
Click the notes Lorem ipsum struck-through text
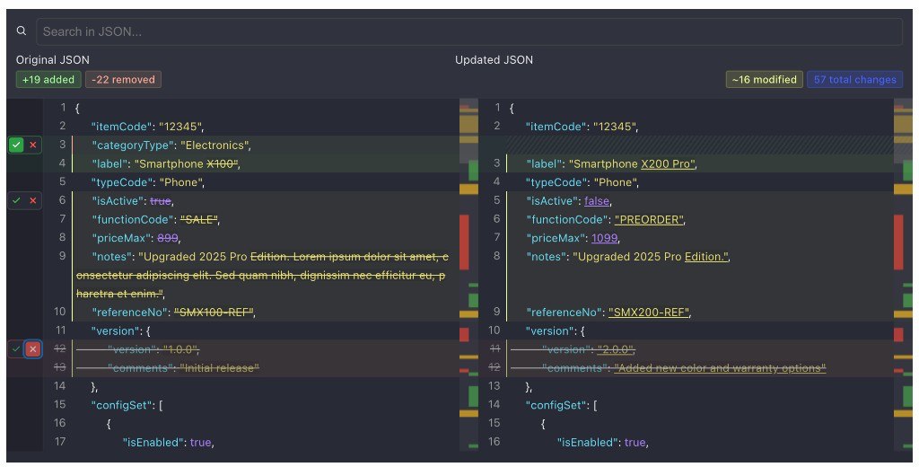pos(262,275)
